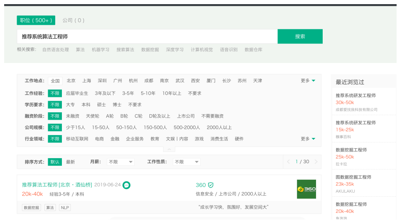This screenshot has width=402, height=222.
Task: Select 不限 in the 融资阶段 row
Action: (x=55, y=116)
